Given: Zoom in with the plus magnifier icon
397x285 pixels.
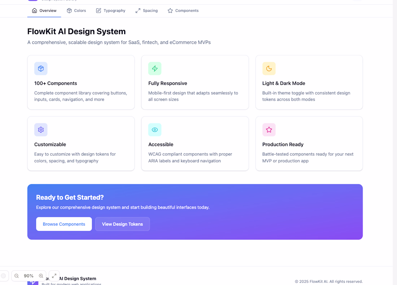Looking at the screenshot, I should [41, 276].
